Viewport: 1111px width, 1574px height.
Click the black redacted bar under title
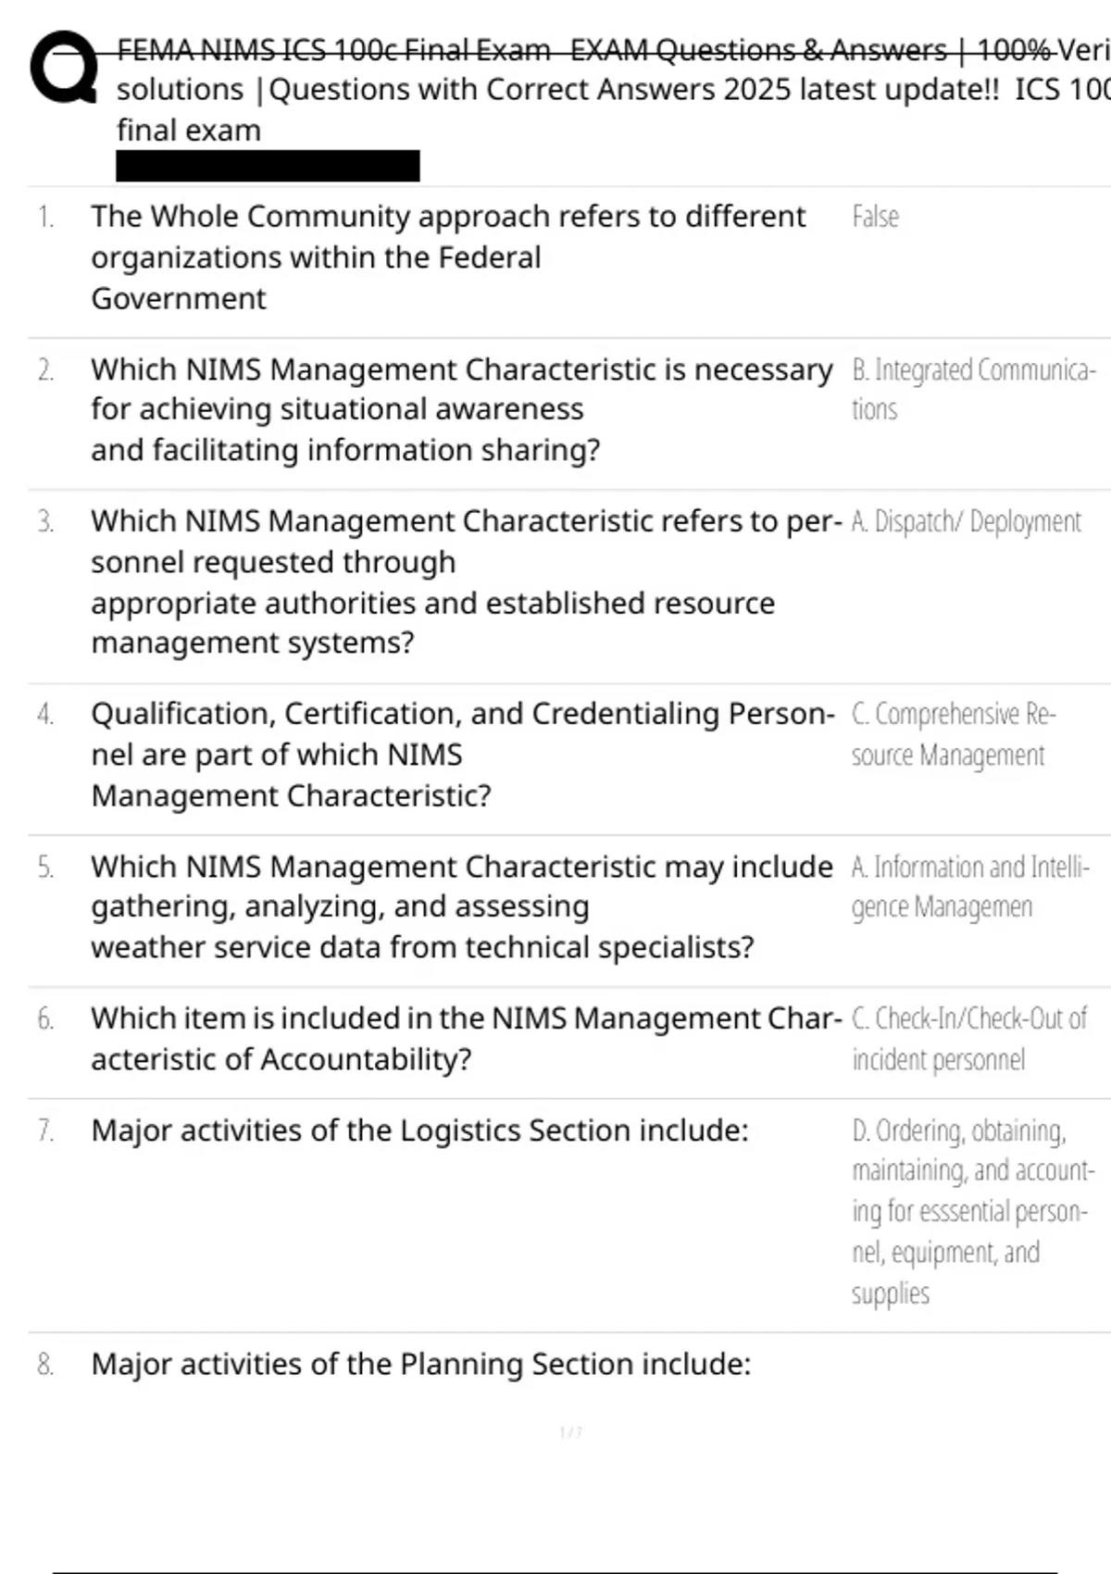[x=268, y=166]
